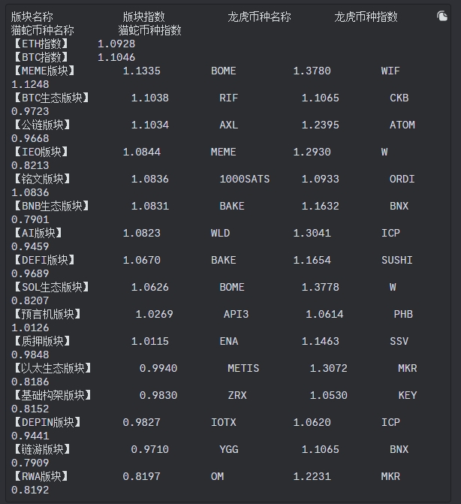Click the METIS coin name
461x504 pixels.
click(x=243, y=368)
